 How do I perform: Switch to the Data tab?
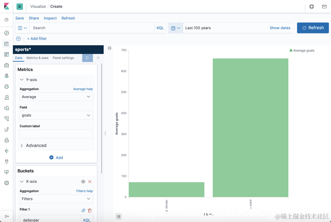click(x=18, y=58)
